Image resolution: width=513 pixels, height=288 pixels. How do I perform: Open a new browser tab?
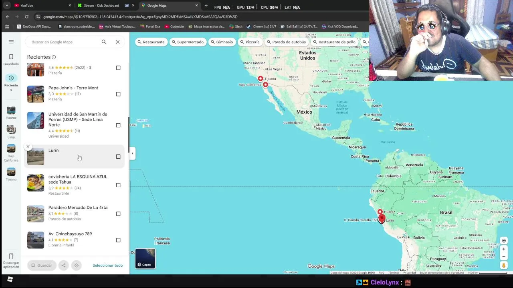(x=206, y=5)
